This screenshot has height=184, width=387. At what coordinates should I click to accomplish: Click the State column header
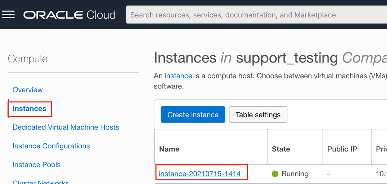pyautogui.click(x=281, y=149)
